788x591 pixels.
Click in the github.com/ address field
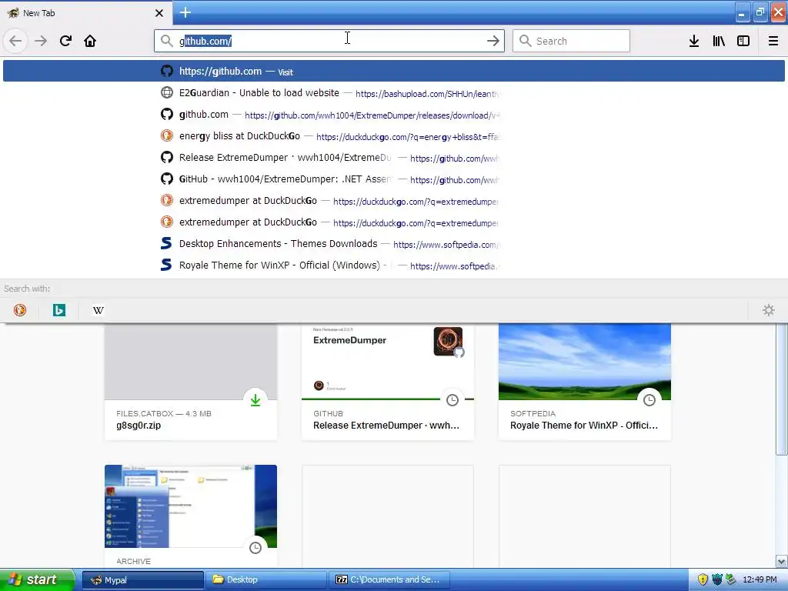(329, 41)
